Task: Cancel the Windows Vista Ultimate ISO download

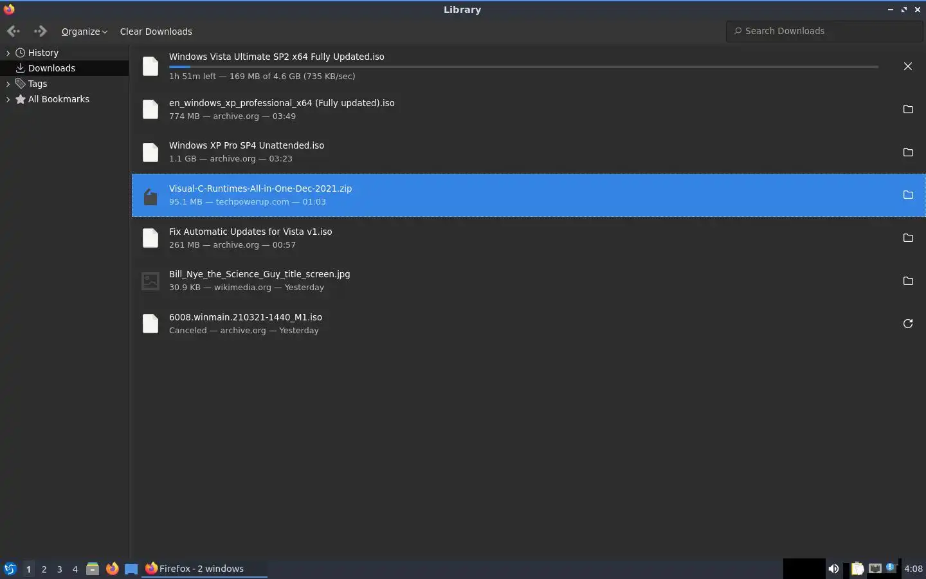Action: [907, 66]
